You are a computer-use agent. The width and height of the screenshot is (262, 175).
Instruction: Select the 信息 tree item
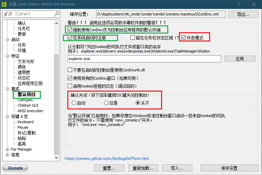(x=15, y=155)
